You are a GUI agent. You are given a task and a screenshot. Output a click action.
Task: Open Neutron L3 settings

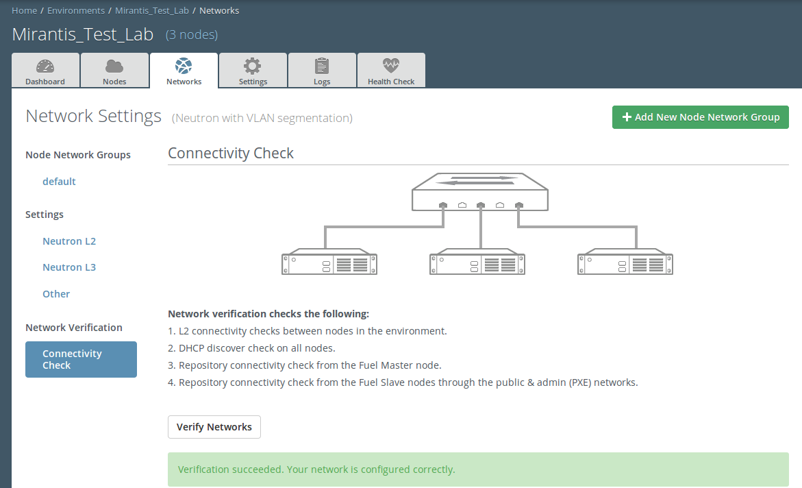coord(69,267)
